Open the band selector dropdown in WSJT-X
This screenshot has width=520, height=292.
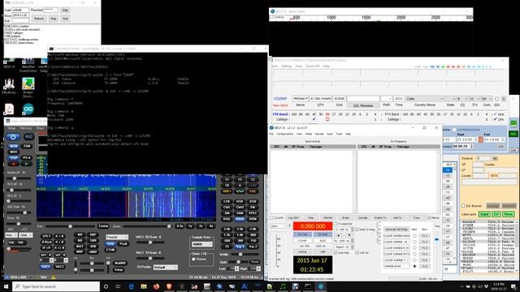coord(279,226)
